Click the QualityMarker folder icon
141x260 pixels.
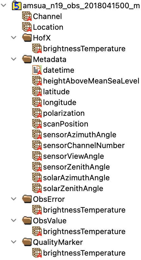click(27, 242)
